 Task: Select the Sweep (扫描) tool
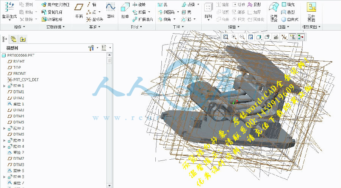(x=139, y=12)
